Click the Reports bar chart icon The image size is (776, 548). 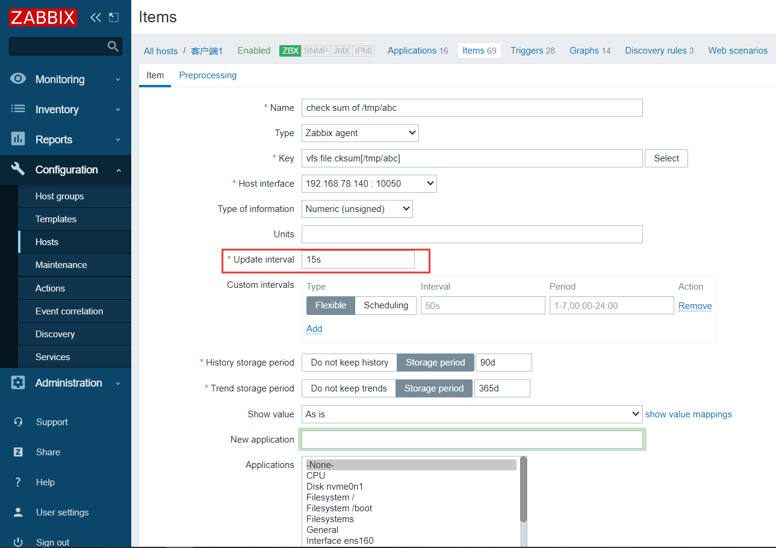click(x=18, y=139)
